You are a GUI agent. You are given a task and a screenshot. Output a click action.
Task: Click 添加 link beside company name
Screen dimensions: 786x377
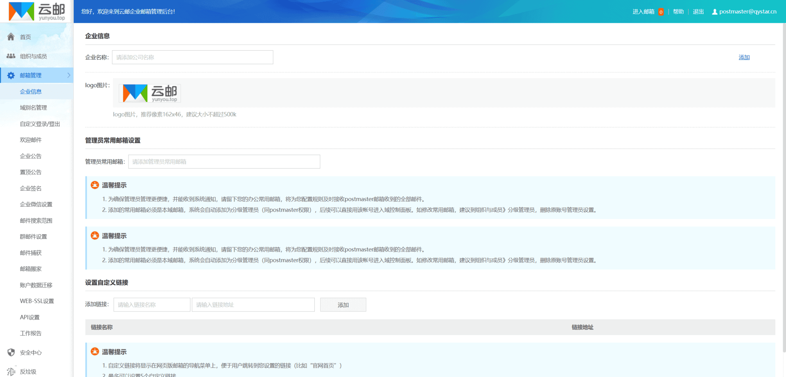[744, 57]
